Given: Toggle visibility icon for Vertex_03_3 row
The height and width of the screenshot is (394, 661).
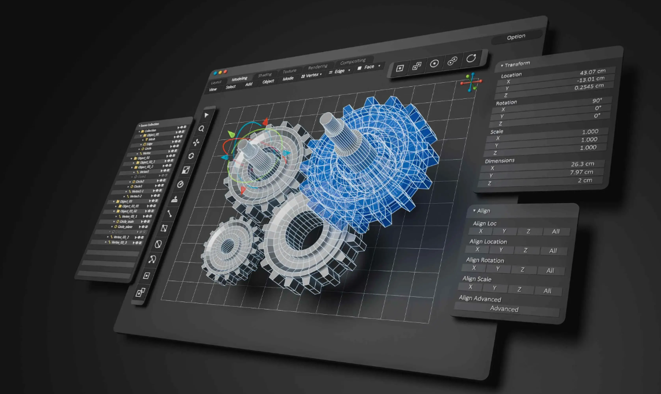Looking at the screenshot, I should pyautogui.click(x=139, y=243).
